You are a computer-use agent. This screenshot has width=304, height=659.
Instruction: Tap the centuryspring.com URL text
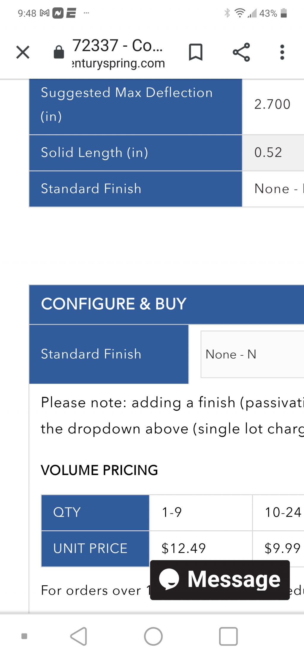click(118, 63)
